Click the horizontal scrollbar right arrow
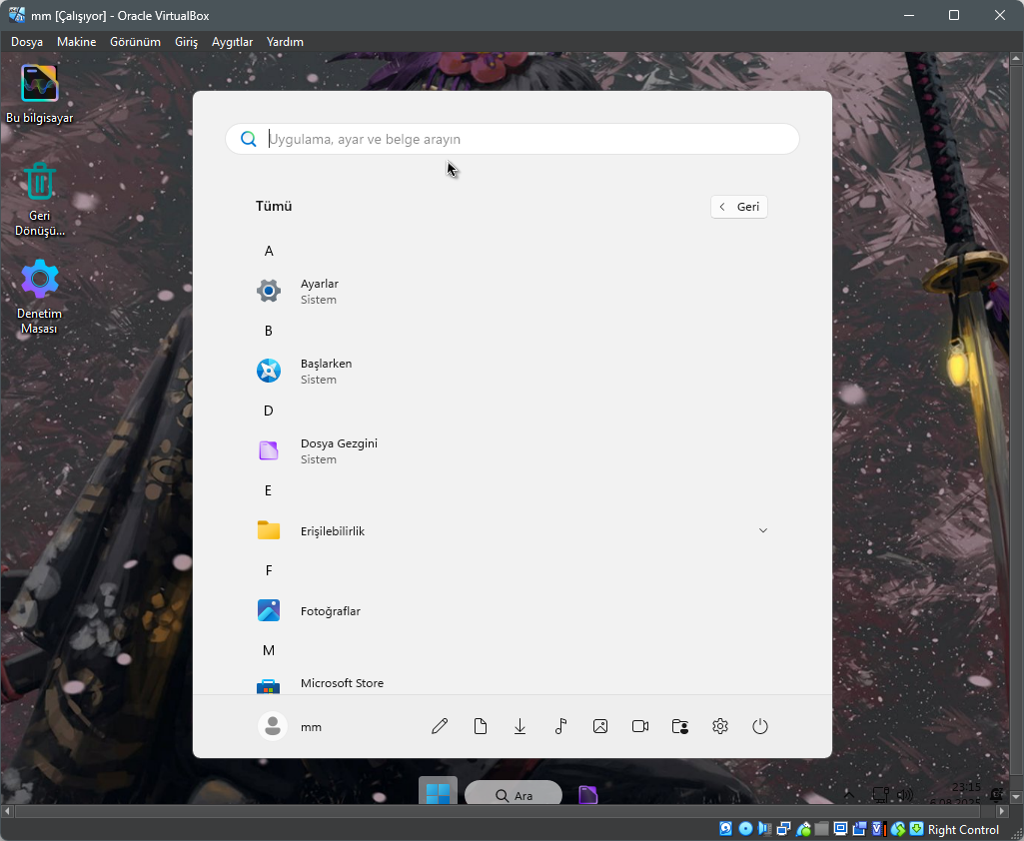This screenshot has height=841, width=1024. coord(1002,811)
